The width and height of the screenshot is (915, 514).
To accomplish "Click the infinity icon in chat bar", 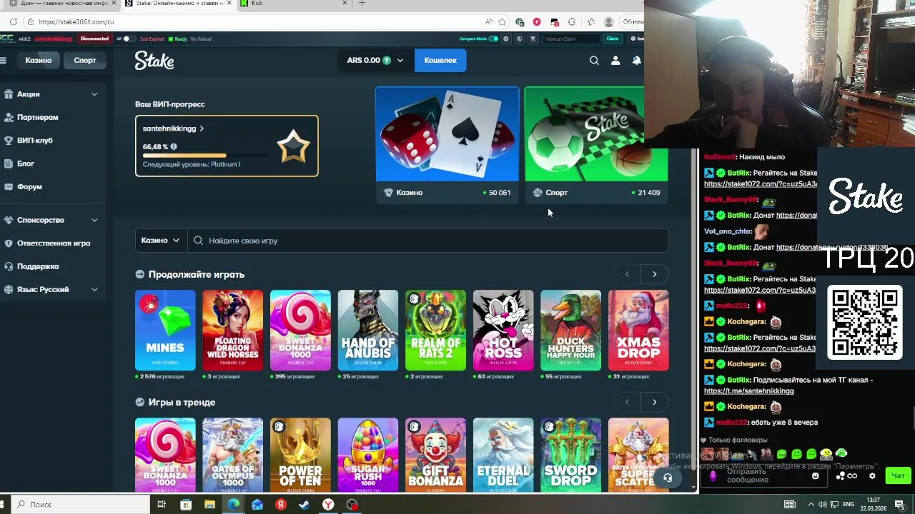I will click(852, 475).
